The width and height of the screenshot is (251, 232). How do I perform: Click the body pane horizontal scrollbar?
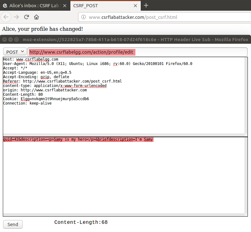click(x=124, y=214)
